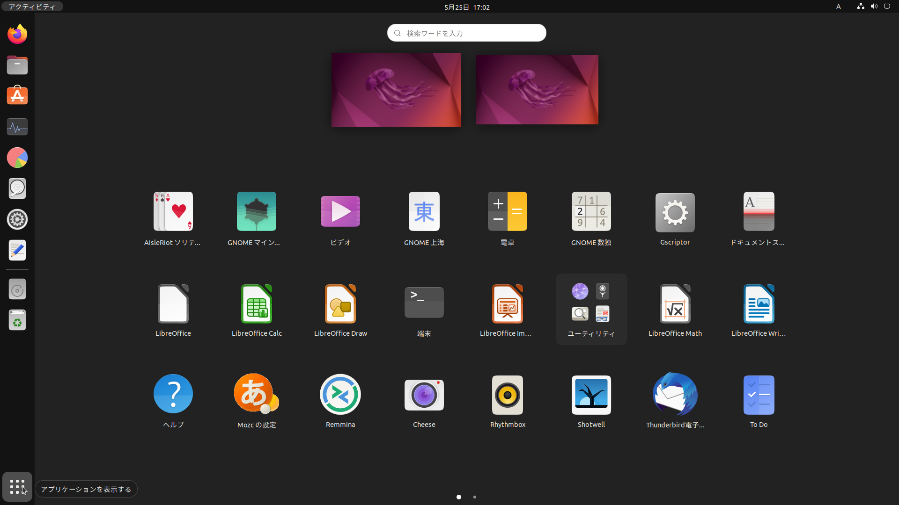Launch Remmina remote desktop
Image resolution: width=899 pixels, height=505 pixels.
(340, 395)
